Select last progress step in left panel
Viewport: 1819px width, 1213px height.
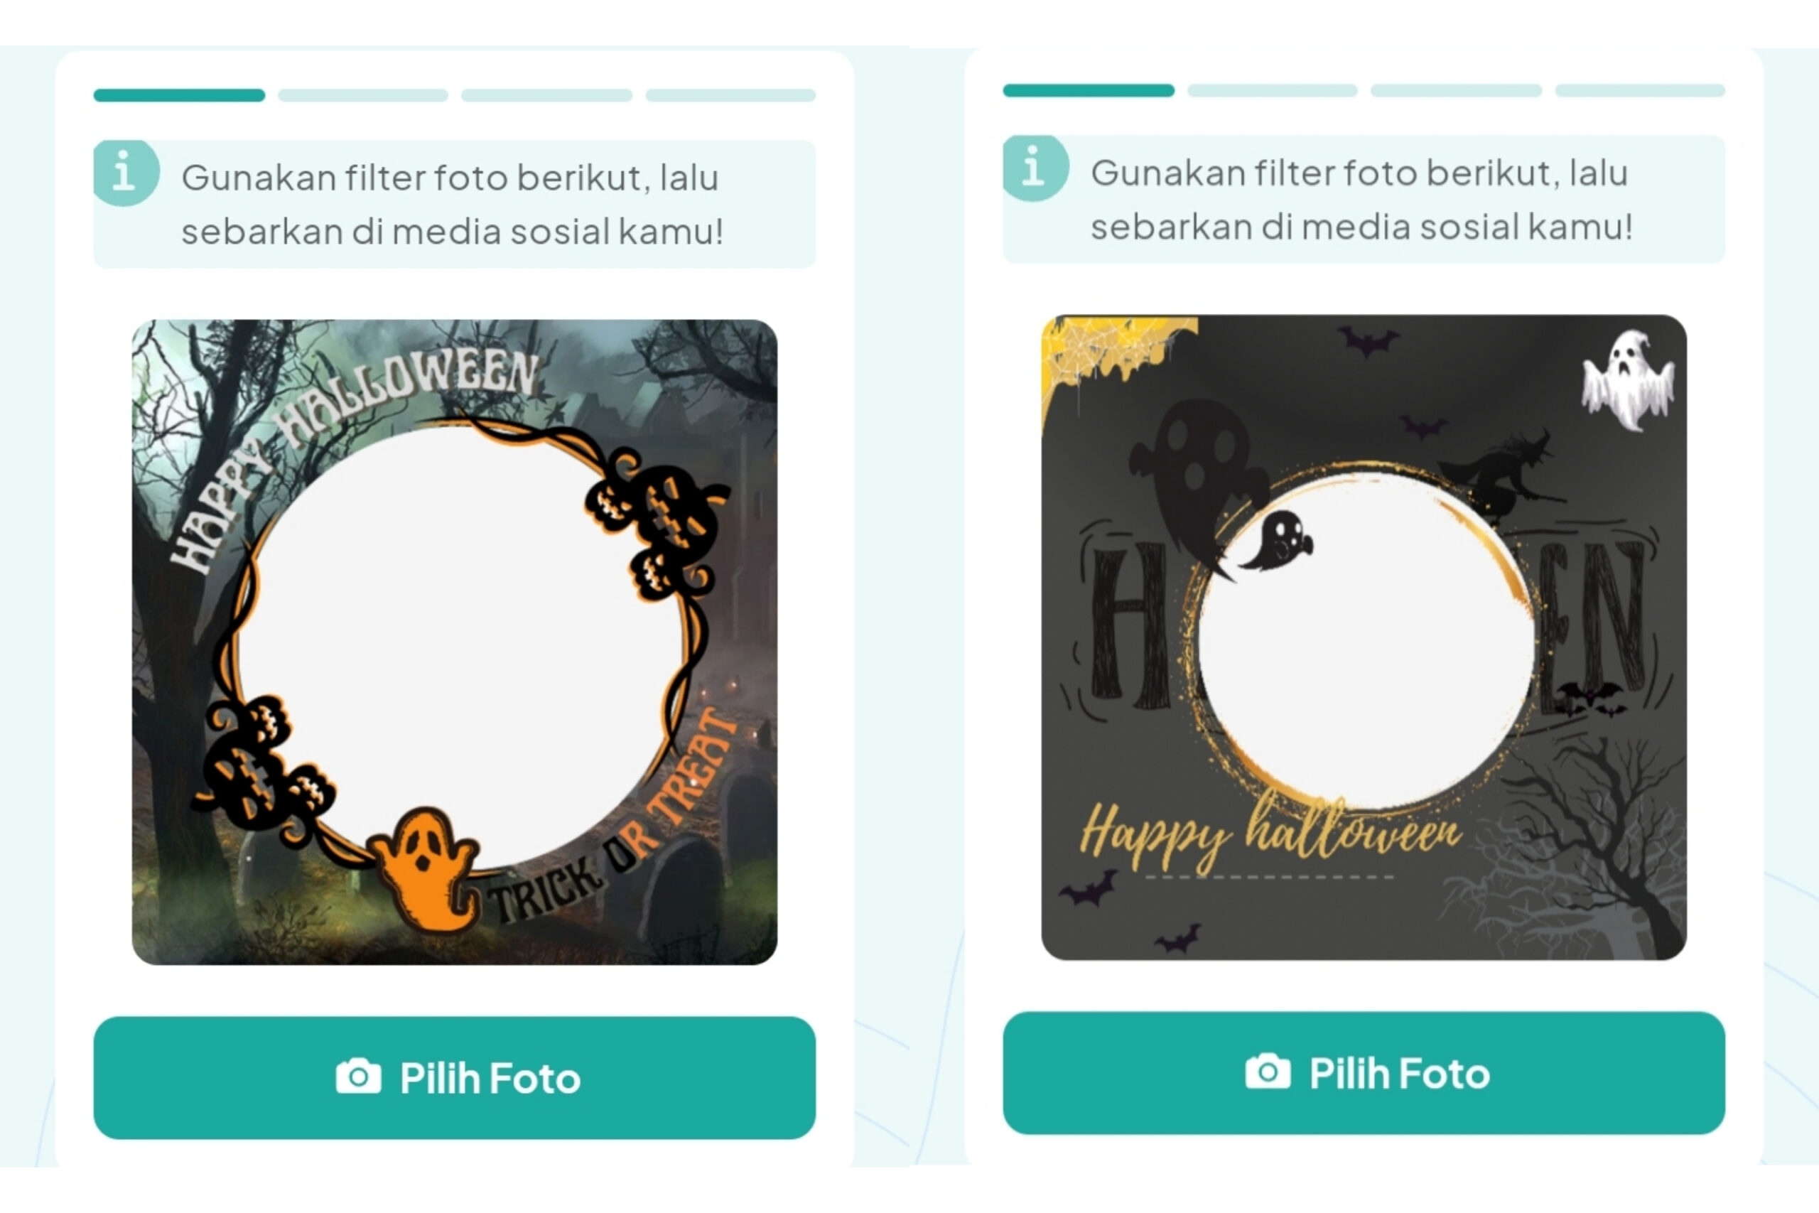pos(731,95)
